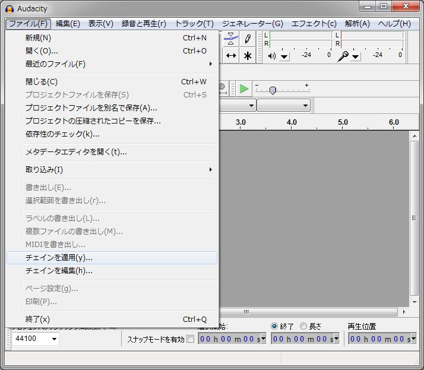Viewport: 424px width, 370px height.
Task: Choose メタデータエディタを開く(t)...
Action: tap(112, 151)
